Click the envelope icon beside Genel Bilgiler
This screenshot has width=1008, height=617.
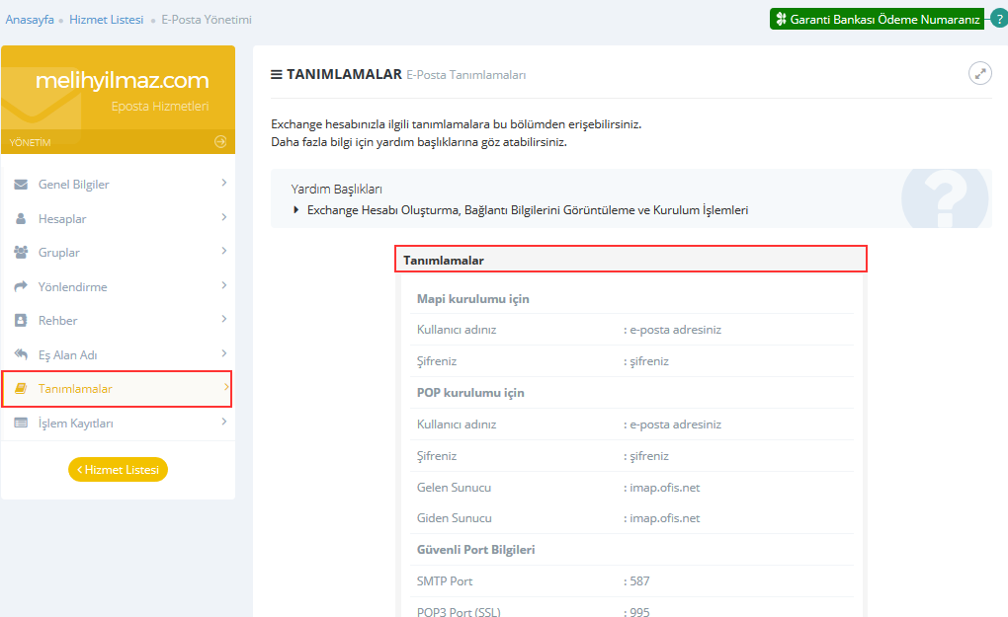pyautogui.click(x=21, y=185)
